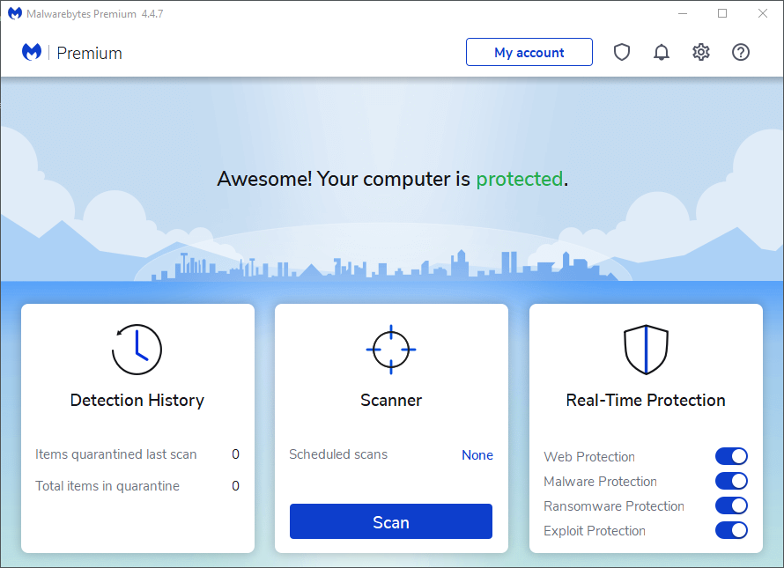This screenshot has height=568, width=784.
Task: Click the Malwarebytes logo in header
Action: (x=32, y=53)
